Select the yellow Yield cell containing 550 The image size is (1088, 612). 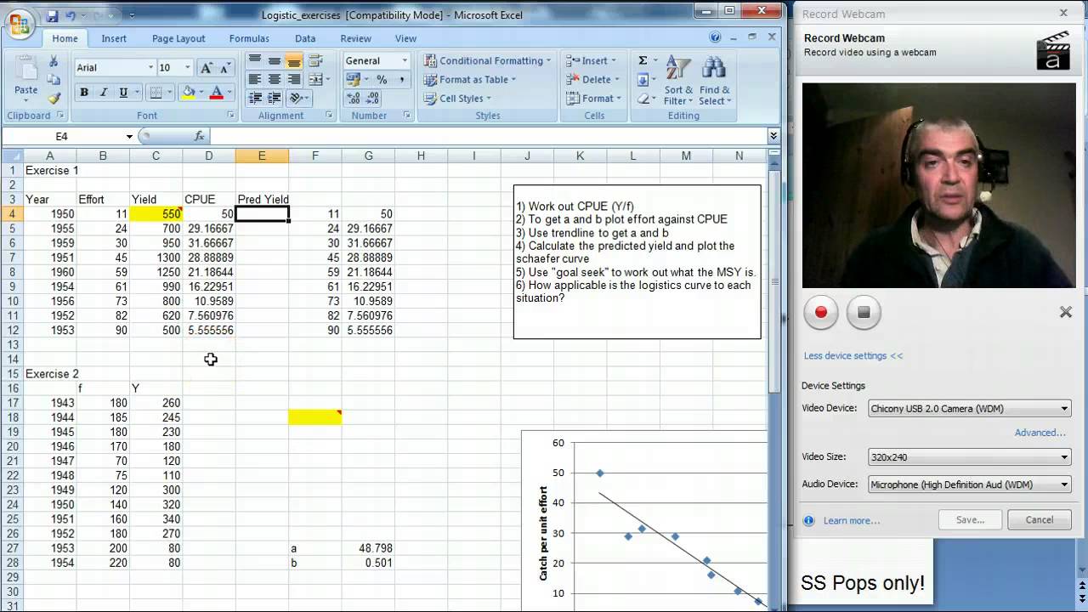pos(156,214)
